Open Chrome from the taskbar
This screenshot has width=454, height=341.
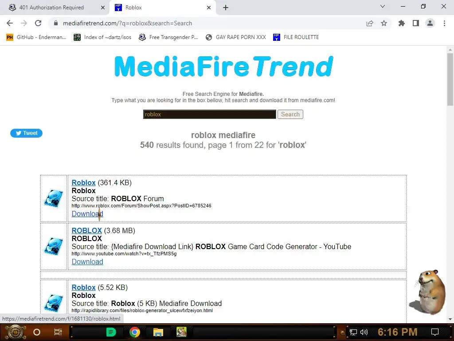pyautogui.click(x=135, y=332)
